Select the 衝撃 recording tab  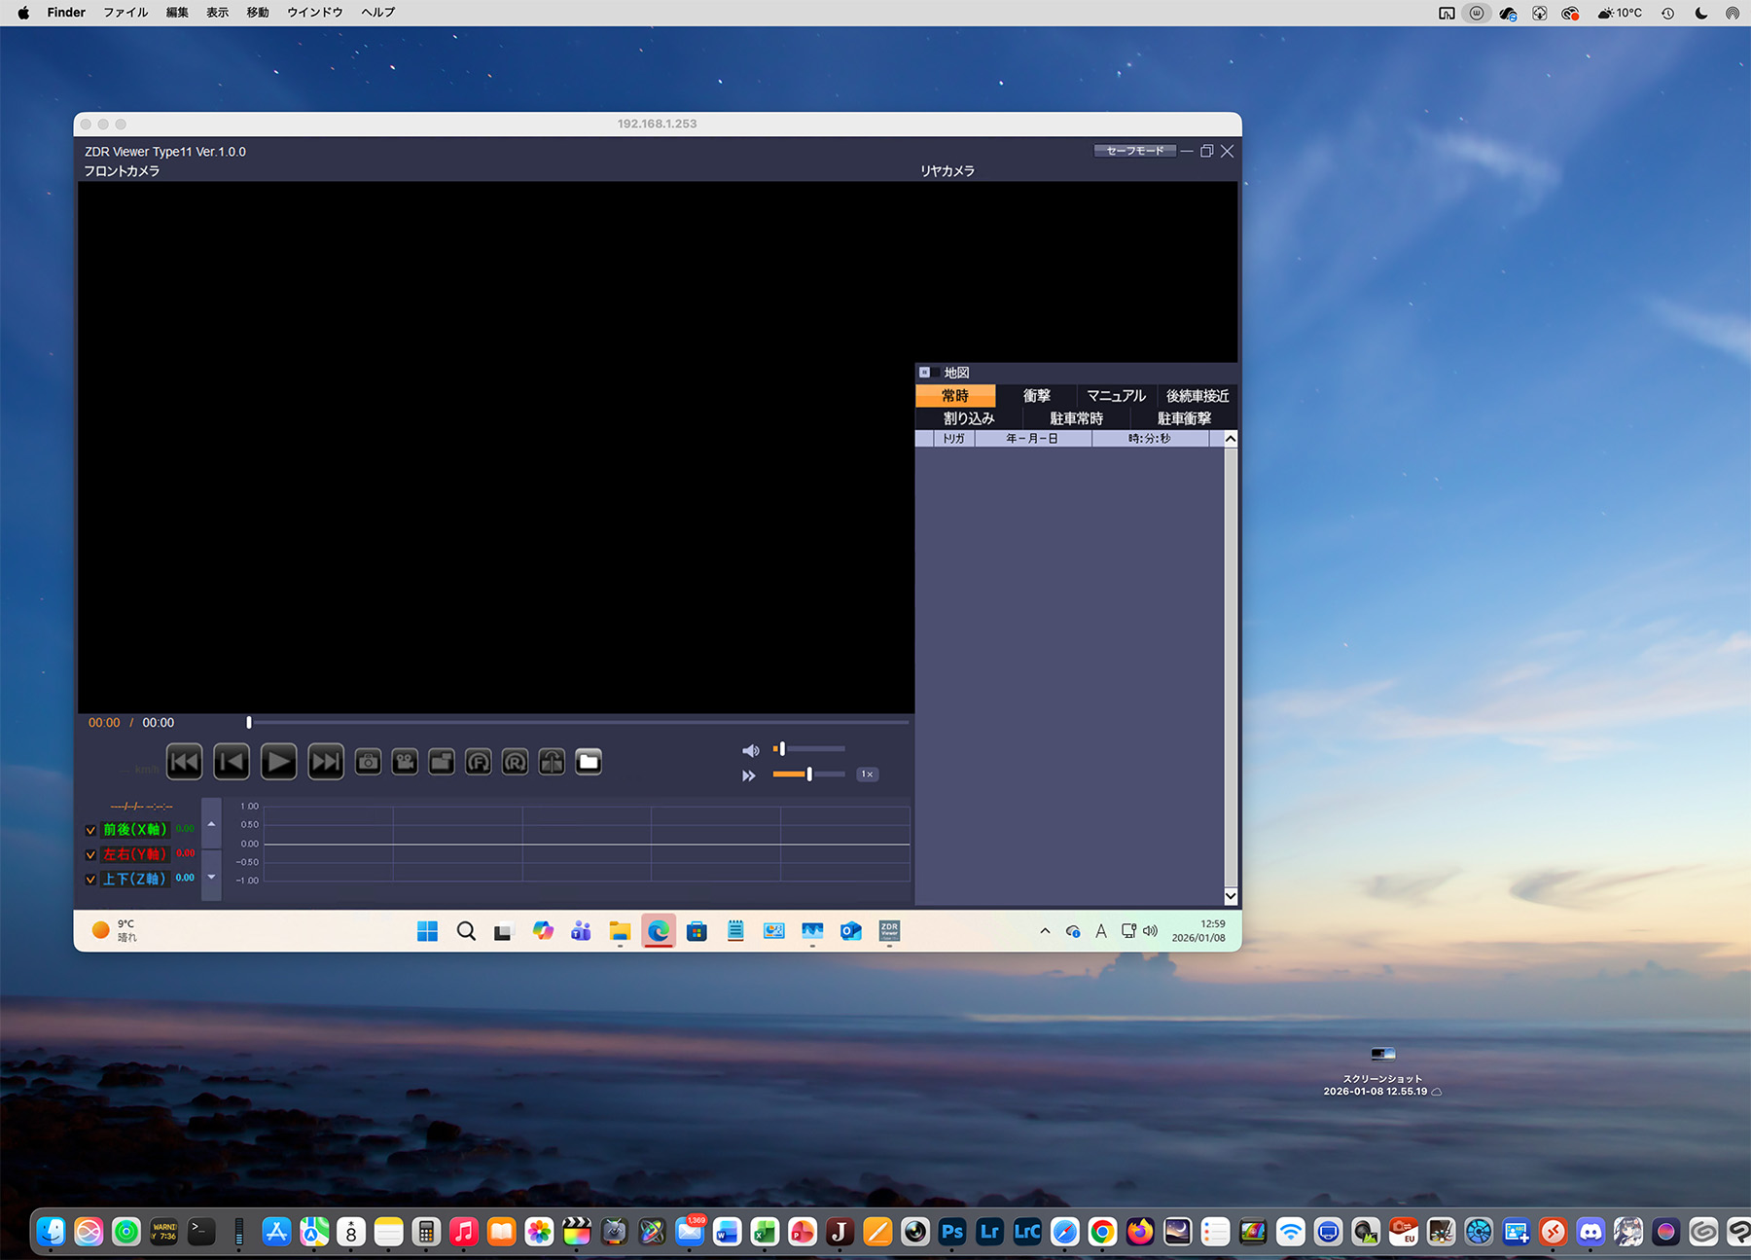pos(1036,396)
